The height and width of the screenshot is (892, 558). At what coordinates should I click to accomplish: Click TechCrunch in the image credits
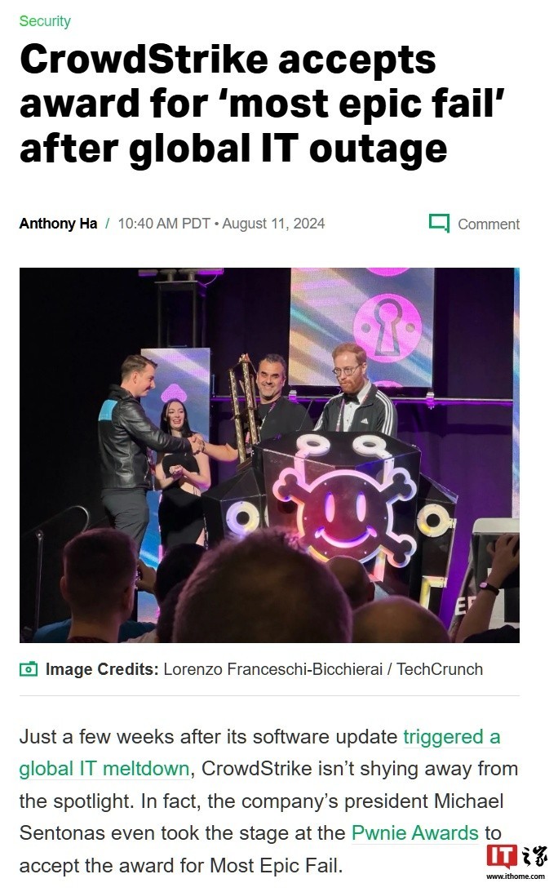click(x=440, y=669)
